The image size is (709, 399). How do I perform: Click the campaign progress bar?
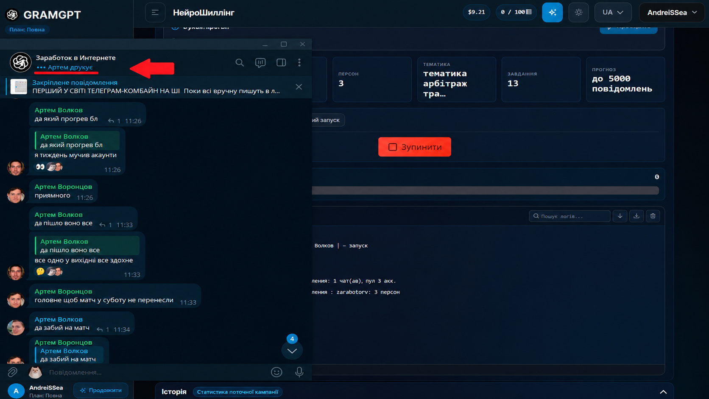485,190
